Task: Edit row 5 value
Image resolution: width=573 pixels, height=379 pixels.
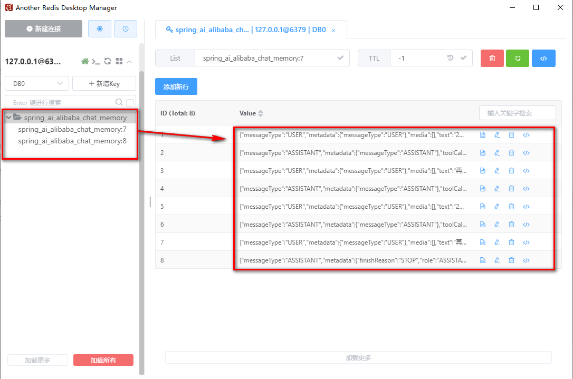Action: (x=497, y=207)
